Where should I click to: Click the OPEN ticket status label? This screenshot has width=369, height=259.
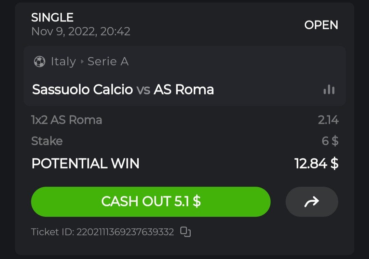coord(321,25)
